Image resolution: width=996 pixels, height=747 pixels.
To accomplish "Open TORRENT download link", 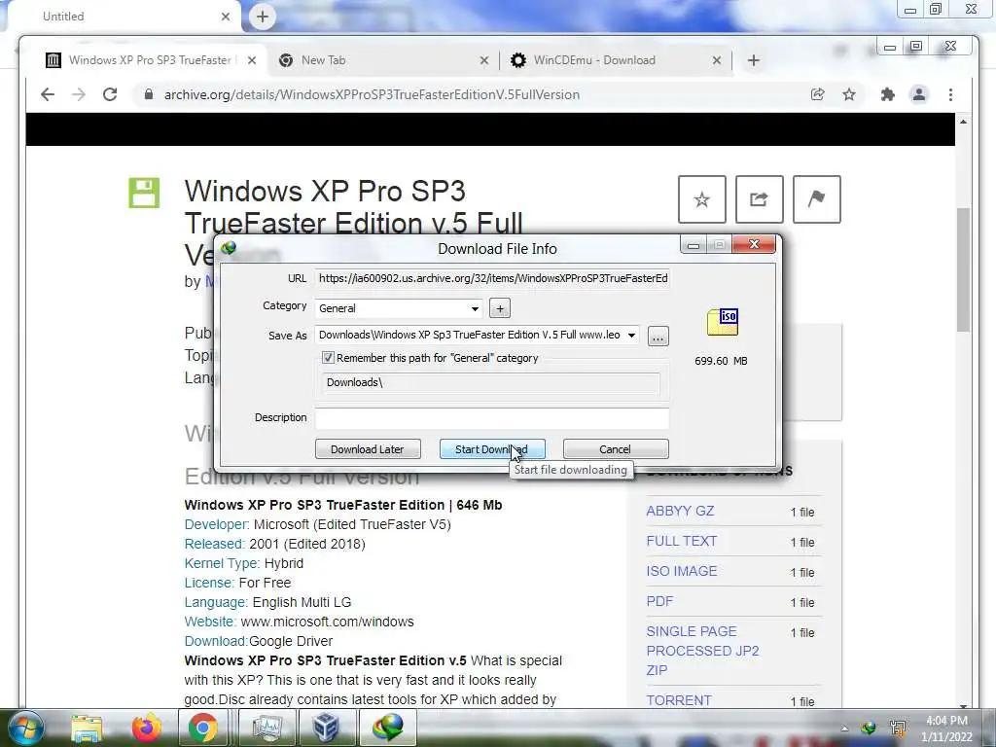I will (x=678, y=700).
